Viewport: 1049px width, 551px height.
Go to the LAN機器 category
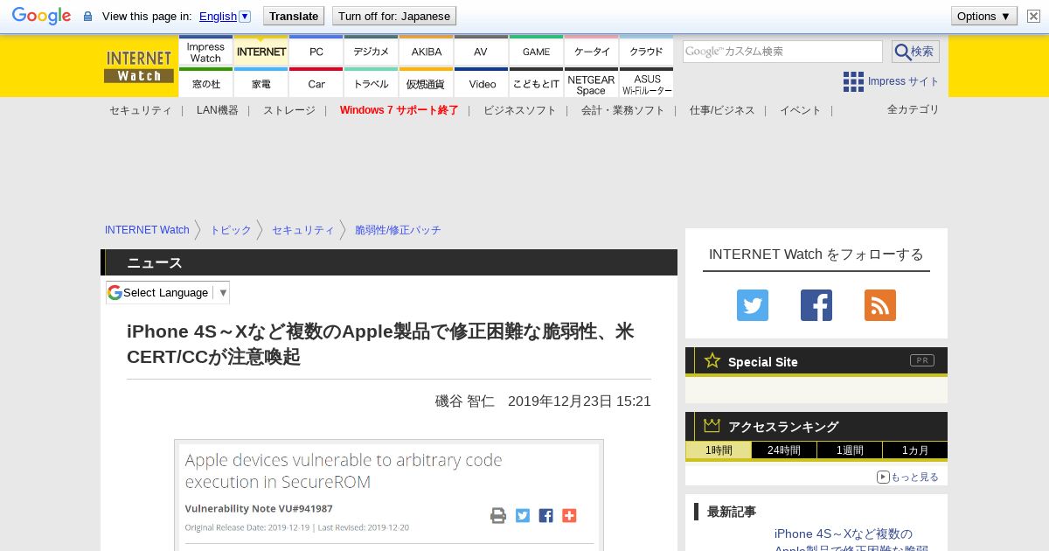pos(218,110)
